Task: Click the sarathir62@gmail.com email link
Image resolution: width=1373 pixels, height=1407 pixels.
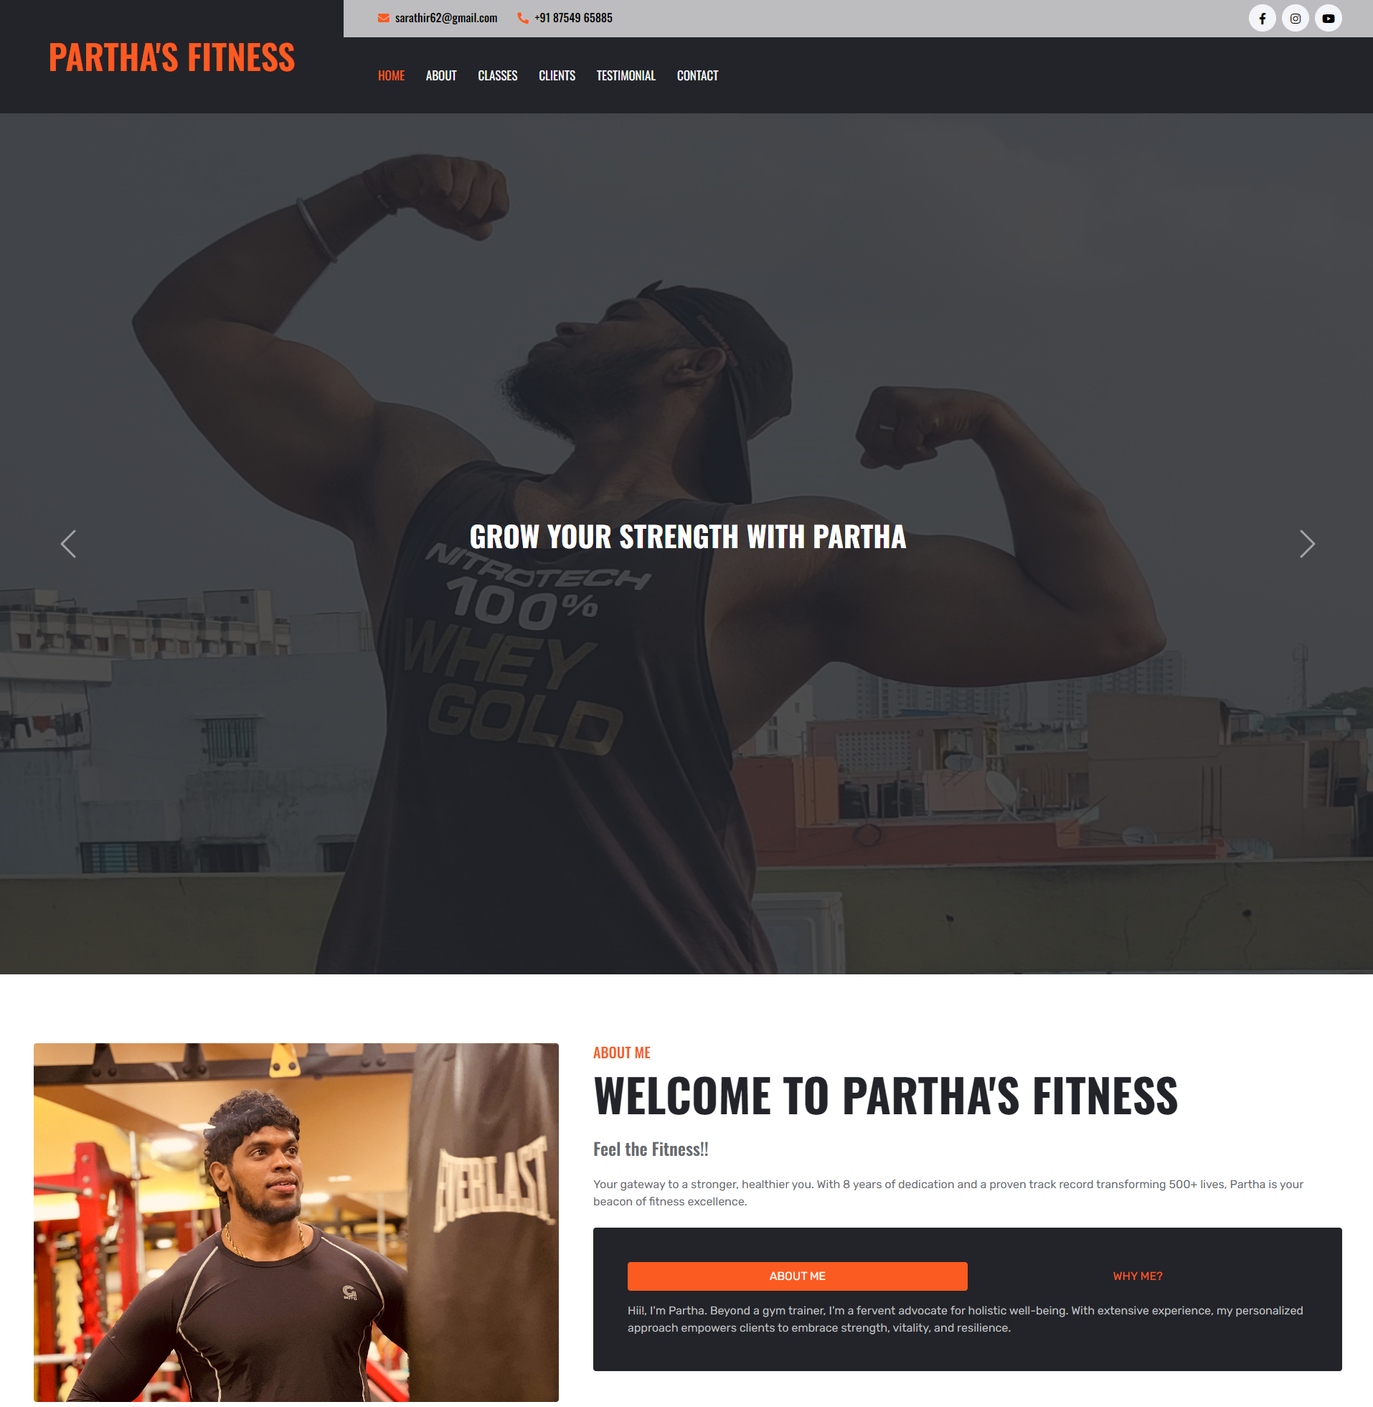Action: click(446, 18)
